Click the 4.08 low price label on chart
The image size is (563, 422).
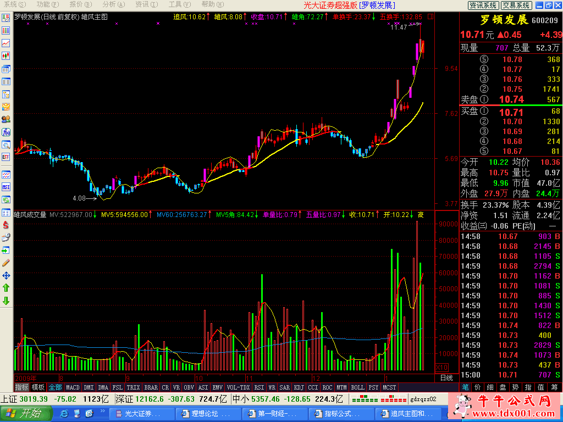pyautogui.click(x=79, y=198)
